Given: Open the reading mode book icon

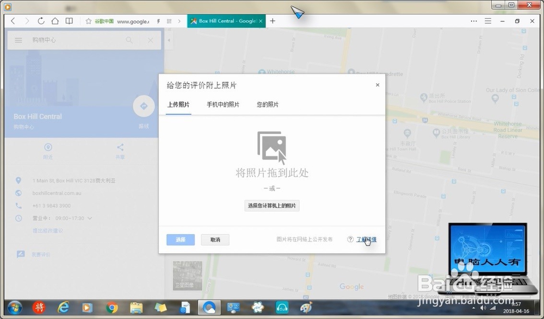Looking at the screenshot, I should (70, 21).
